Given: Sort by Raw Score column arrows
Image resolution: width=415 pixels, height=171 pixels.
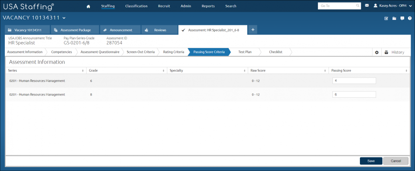Looking at the screenshot, I should (325, 71).
